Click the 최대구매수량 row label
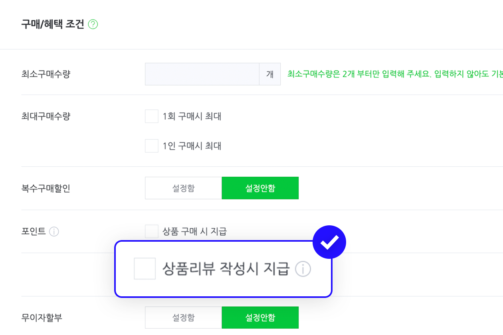The width and height of the screenshot is (503, 335). pyautogui.click(x=46, y=116)
